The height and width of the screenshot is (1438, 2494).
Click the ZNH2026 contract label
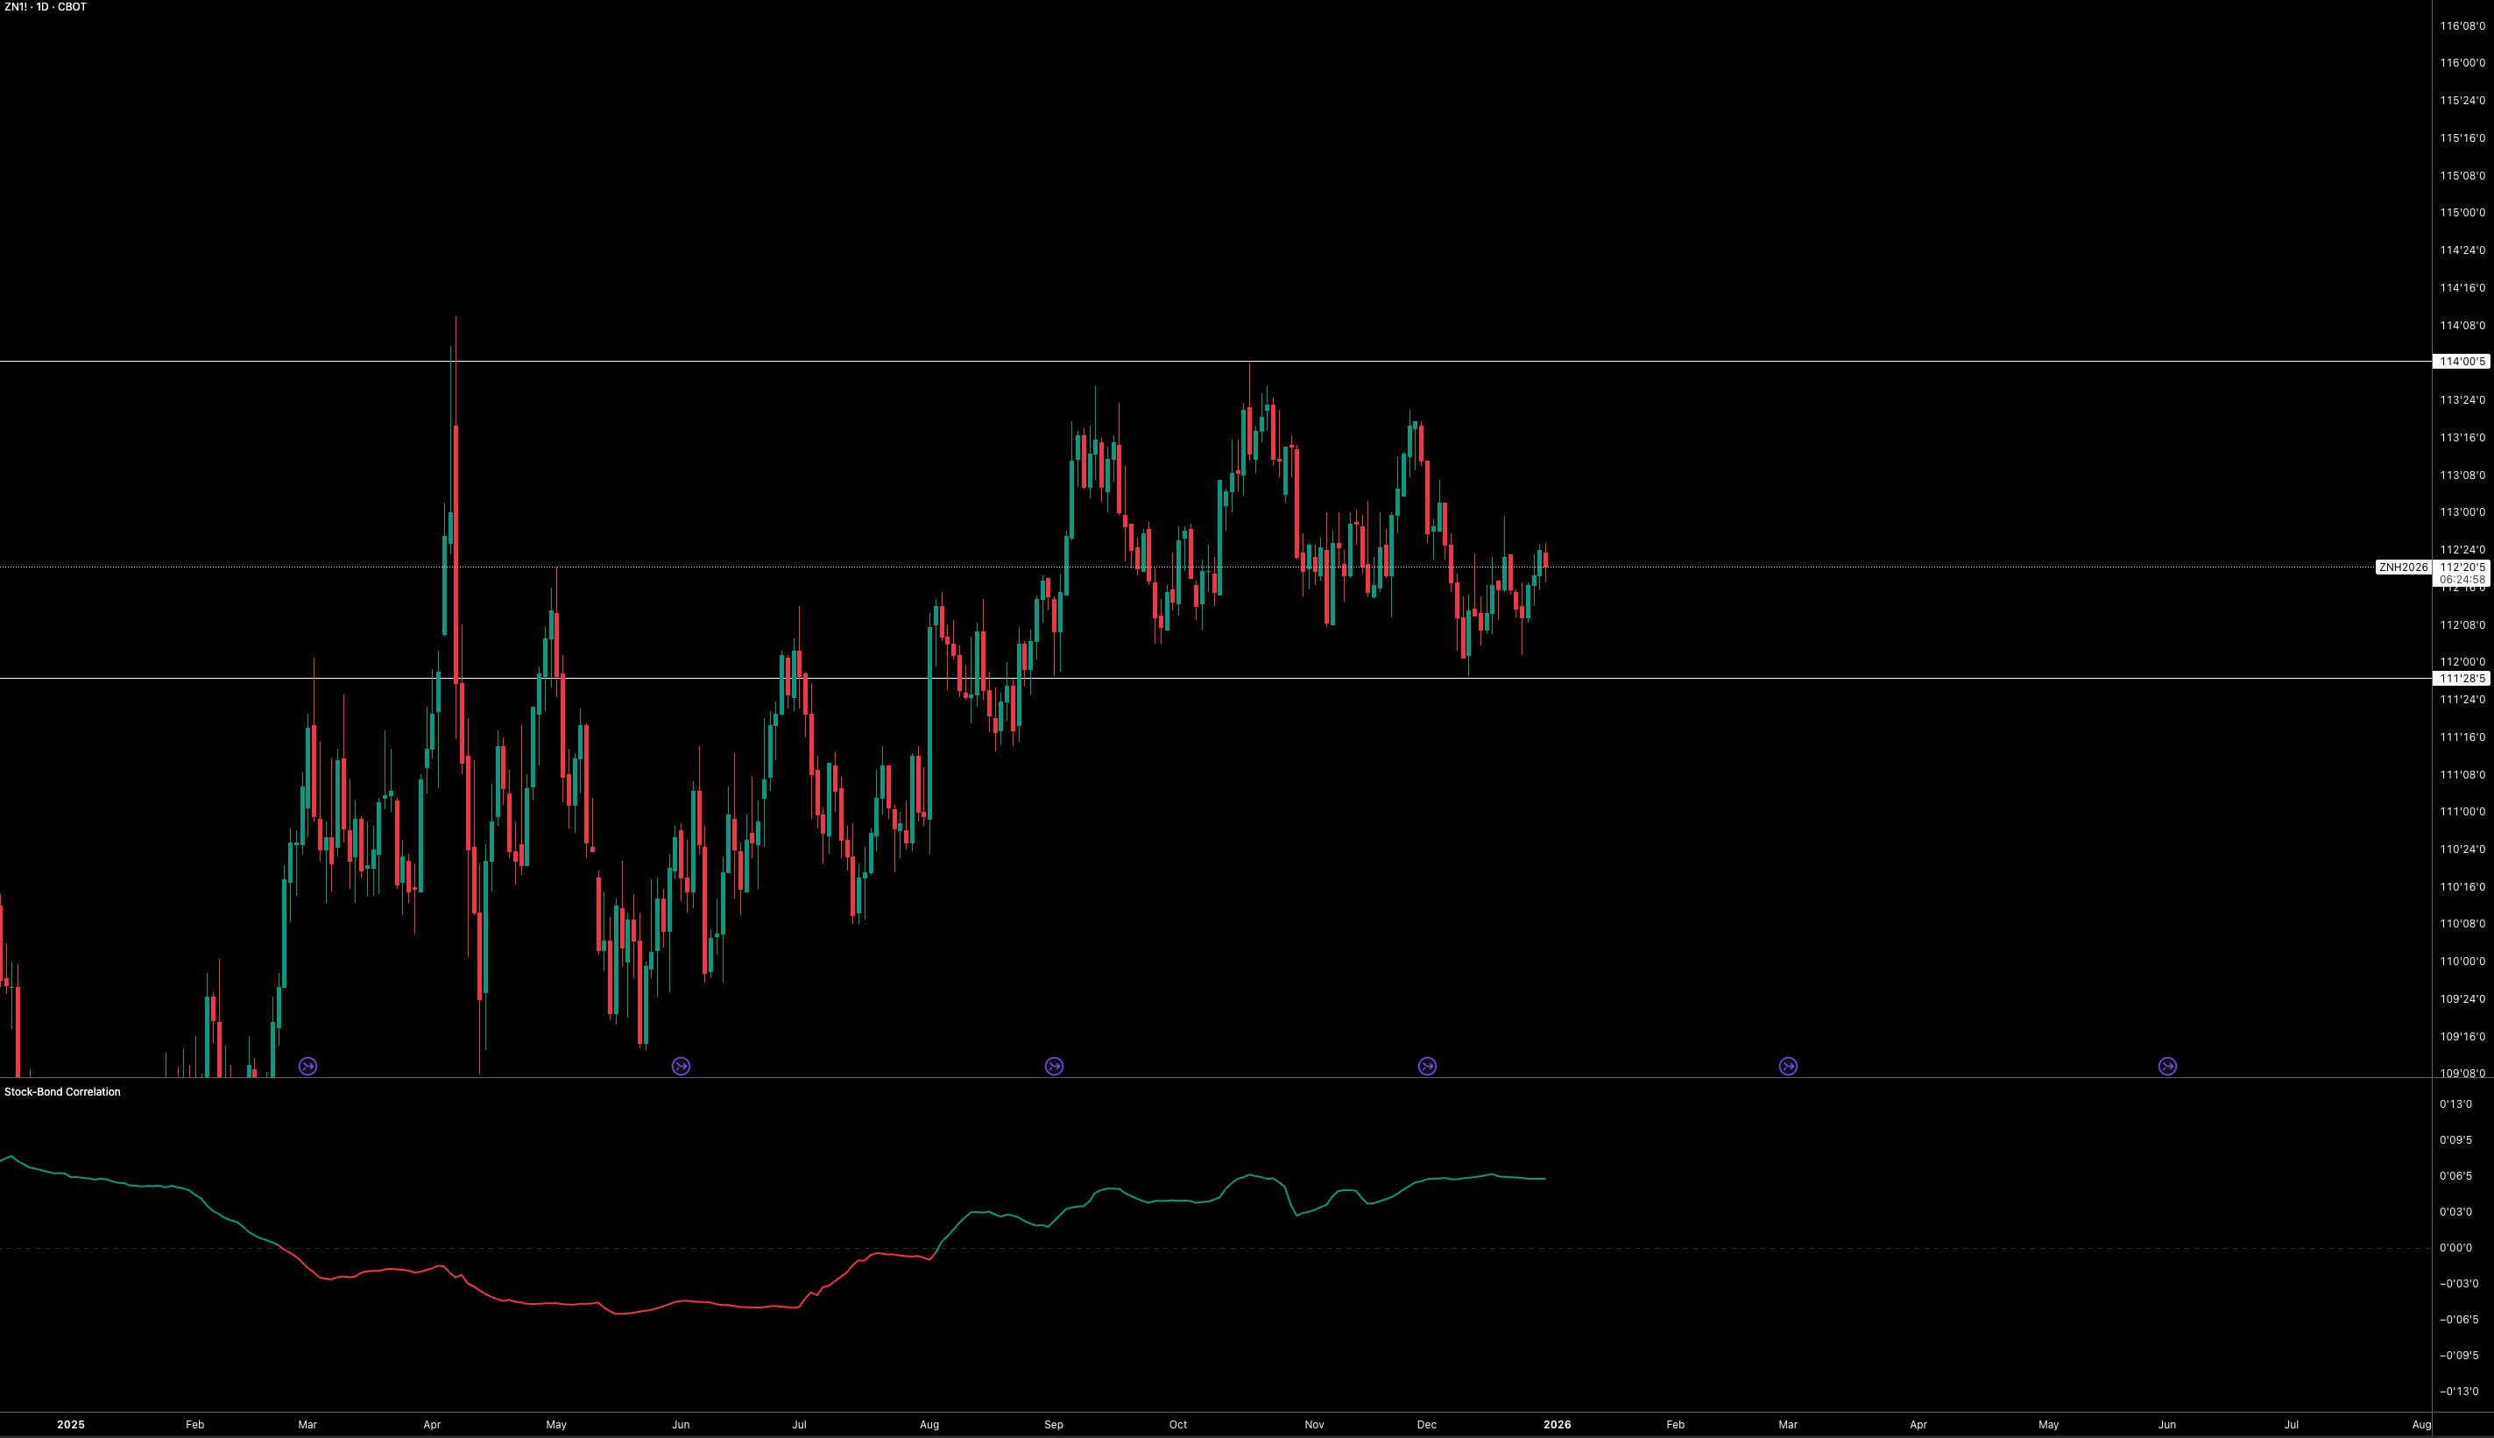2402,567
